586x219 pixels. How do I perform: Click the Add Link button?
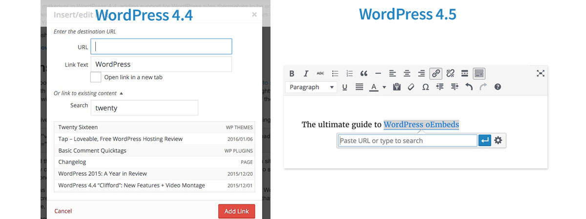point(236,211)
